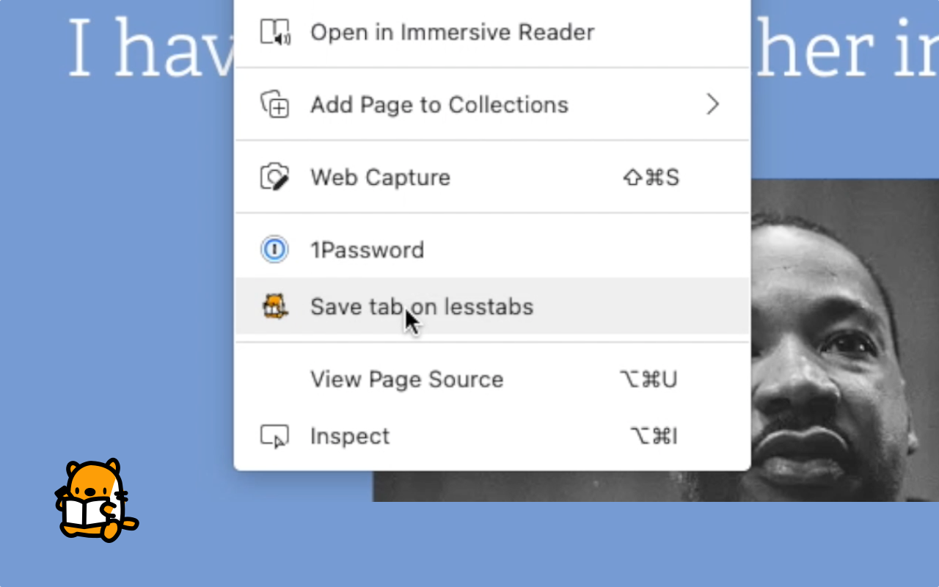Click the small lesstabs beaver icon in the menu

click(x=275, y=306)
